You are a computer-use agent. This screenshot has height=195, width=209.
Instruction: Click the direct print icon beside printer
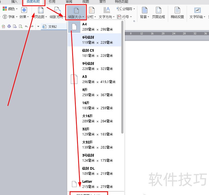[15, 26]
